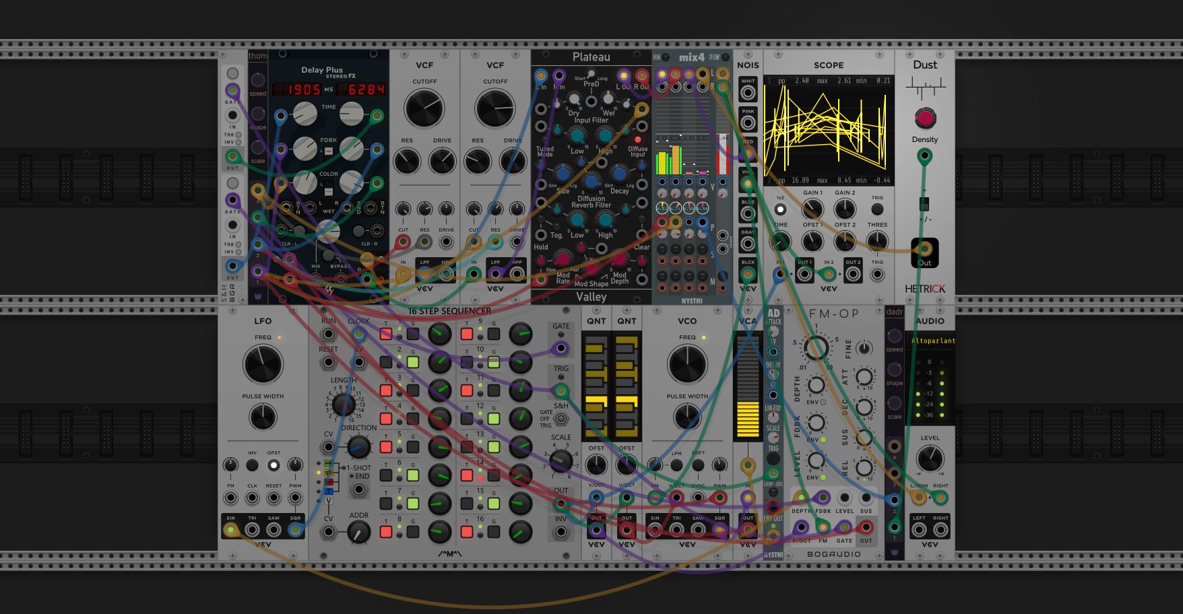The height and width of the screenshot is (614, 1183).
Task: Click the NOIS GRAY output jack
Action: click(x=748, y=244)
